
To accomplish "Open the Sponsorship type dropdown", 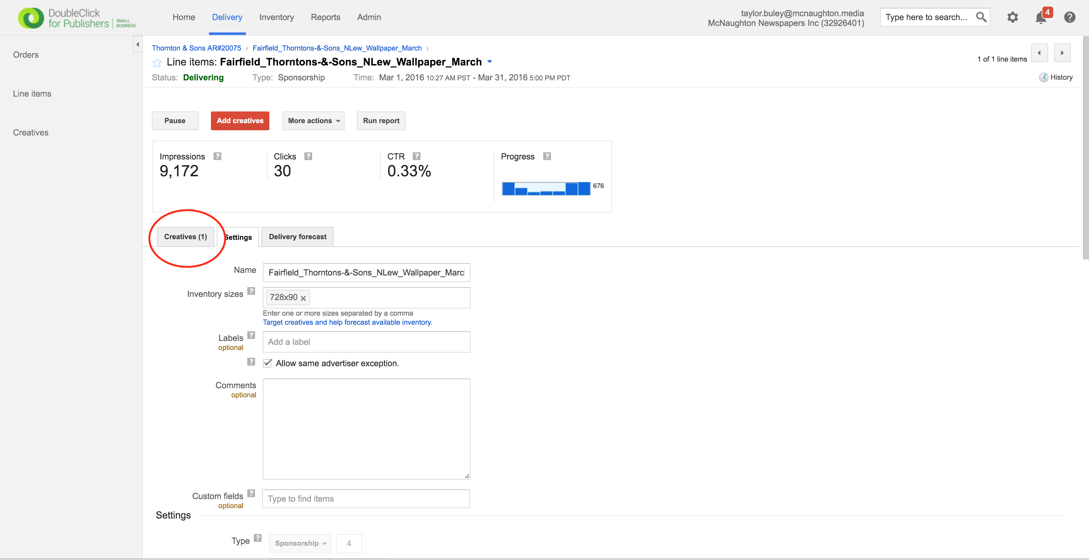I will (x=300, y=543).
